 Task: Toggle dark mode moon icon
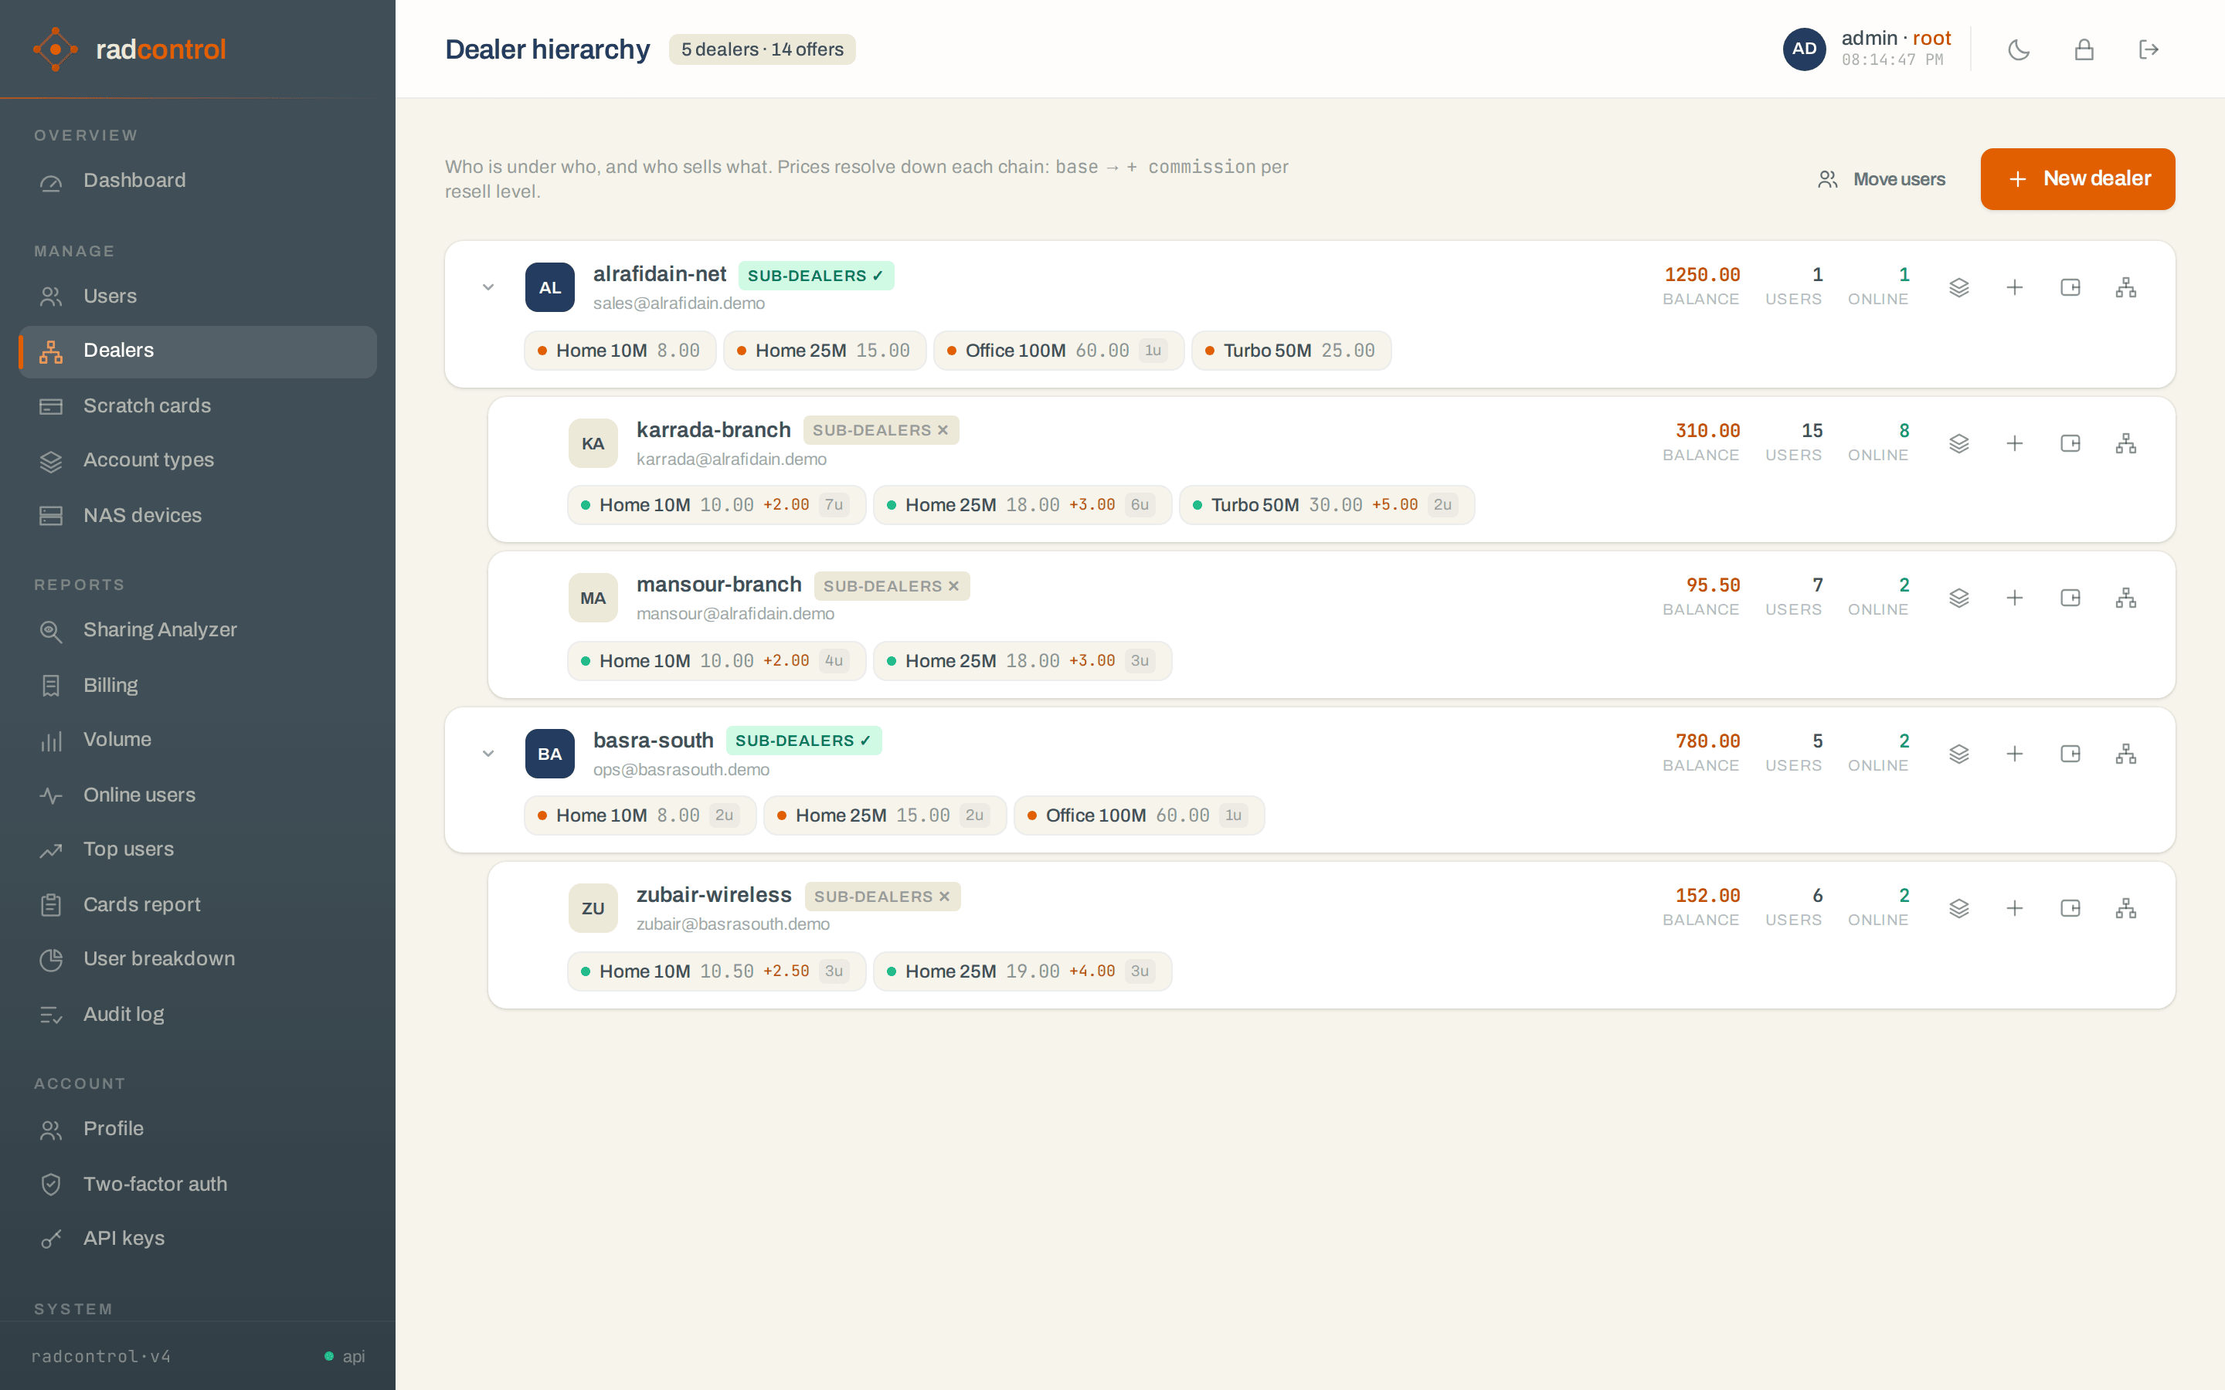click(2018, 49)
